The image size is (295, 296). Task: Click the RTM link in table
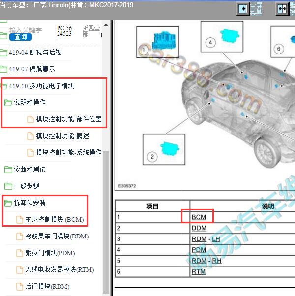[199, 272]
